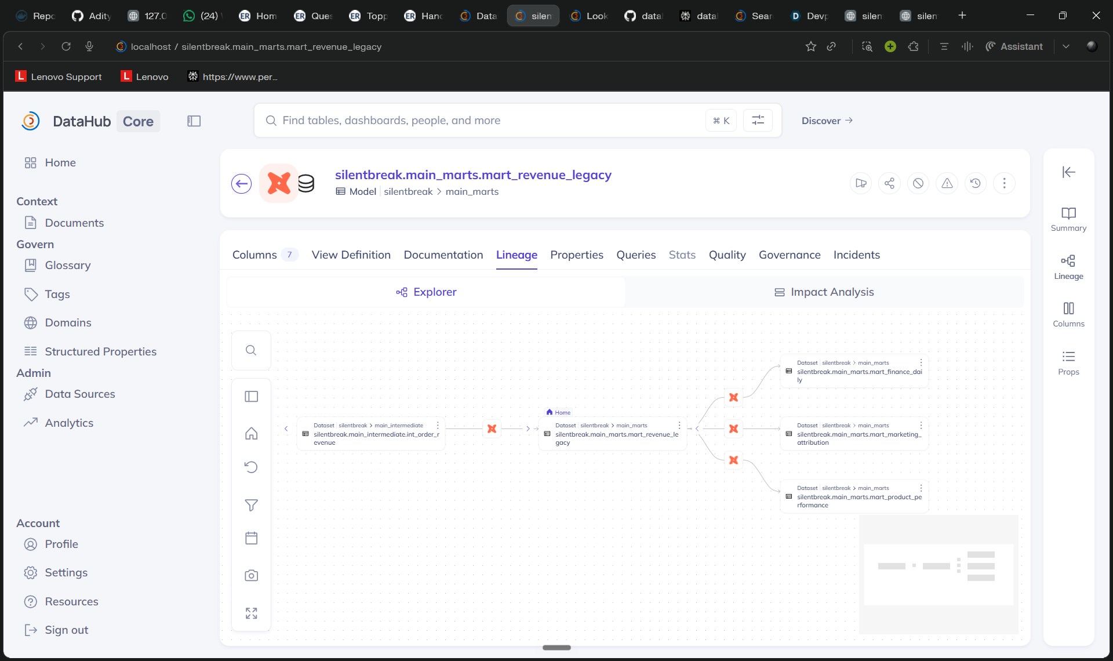Click the lineage reset undo-arrow icon
Image resolution: width=1113 pixels, height=661 pixels.
(251, 467)
